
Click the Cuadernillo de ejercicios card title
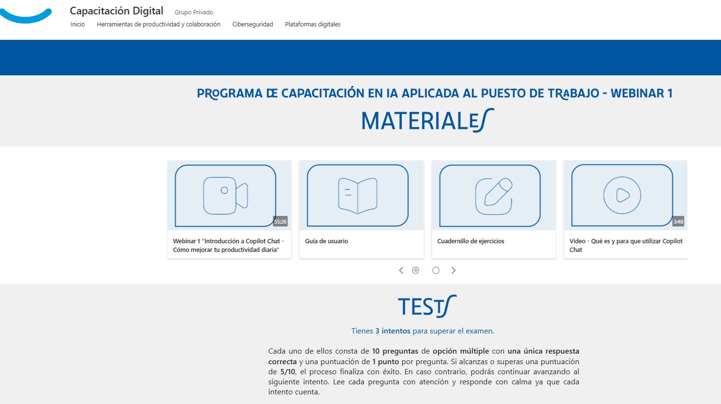[x=471, y=241]
